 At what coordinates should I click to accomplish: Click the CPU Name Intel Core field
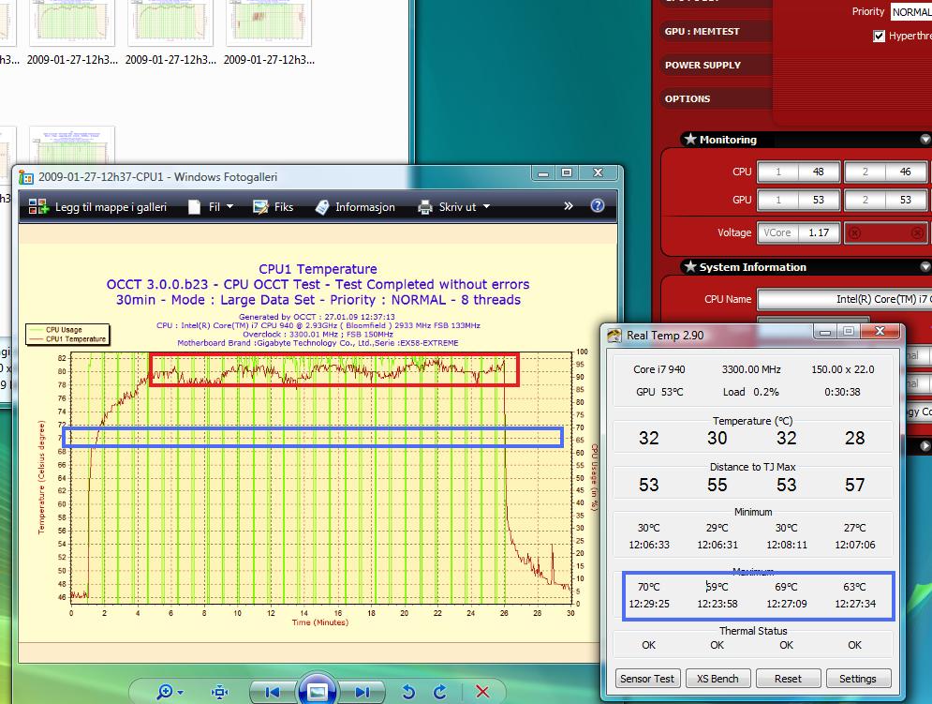845,299
